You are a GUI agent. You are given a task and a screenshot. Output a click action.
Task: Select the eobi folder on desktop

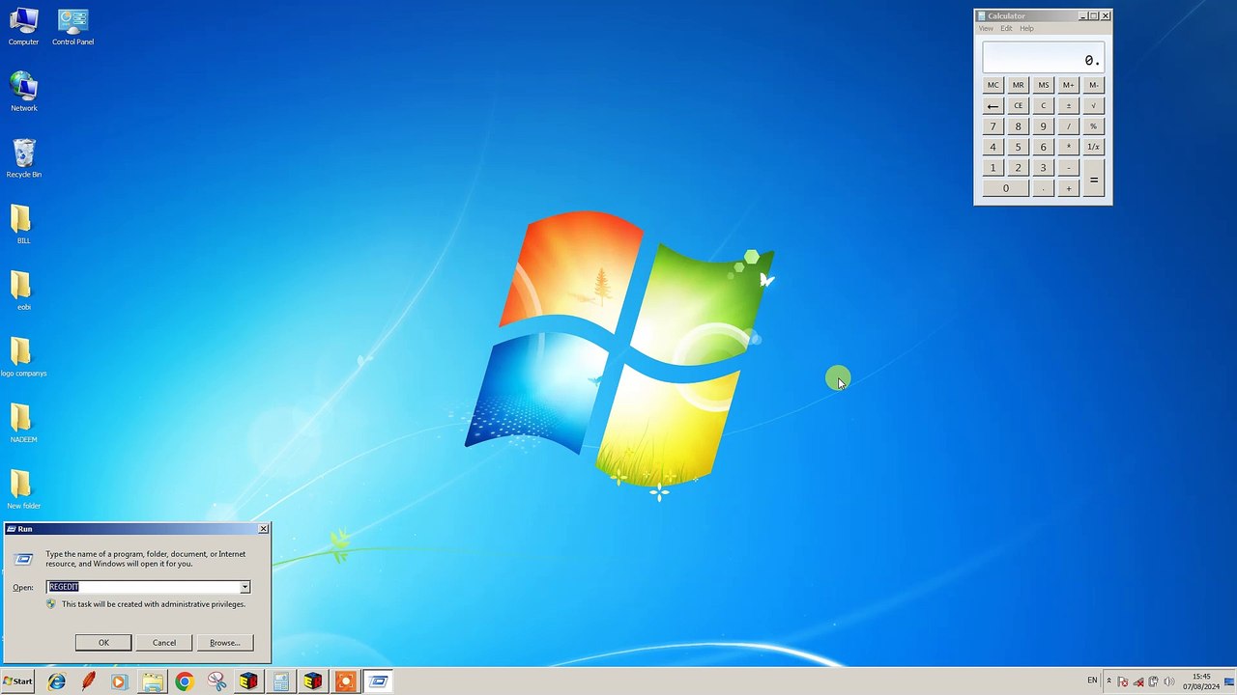[x=23, y=292]
